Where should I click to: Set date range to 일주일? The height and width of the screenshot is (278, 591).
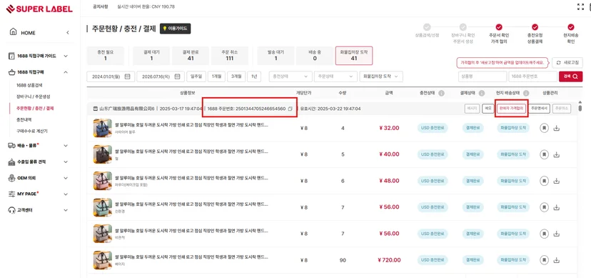coord(196,76)
